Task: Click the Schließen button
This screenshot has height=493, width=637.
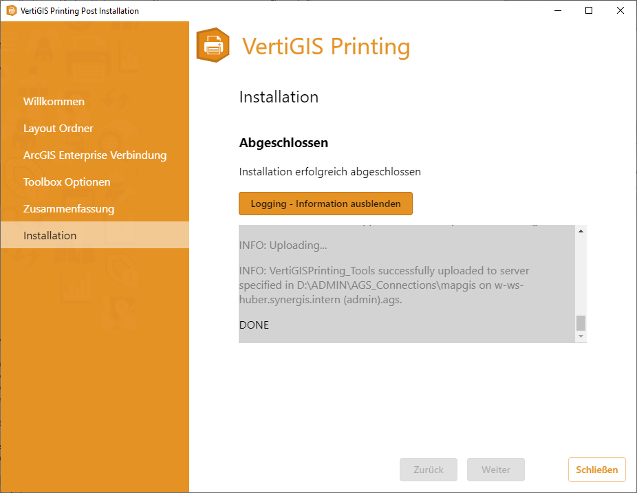Action: (596, 470)
